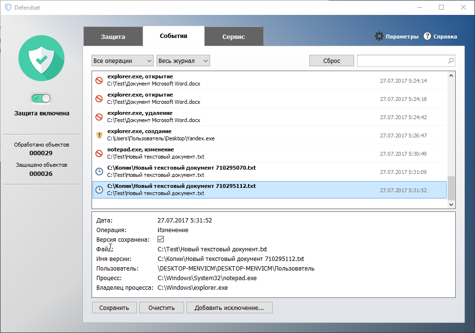Select the 710295070.txt copy event row
Viewport: 475px width, 333px height.
pos(269,172)
